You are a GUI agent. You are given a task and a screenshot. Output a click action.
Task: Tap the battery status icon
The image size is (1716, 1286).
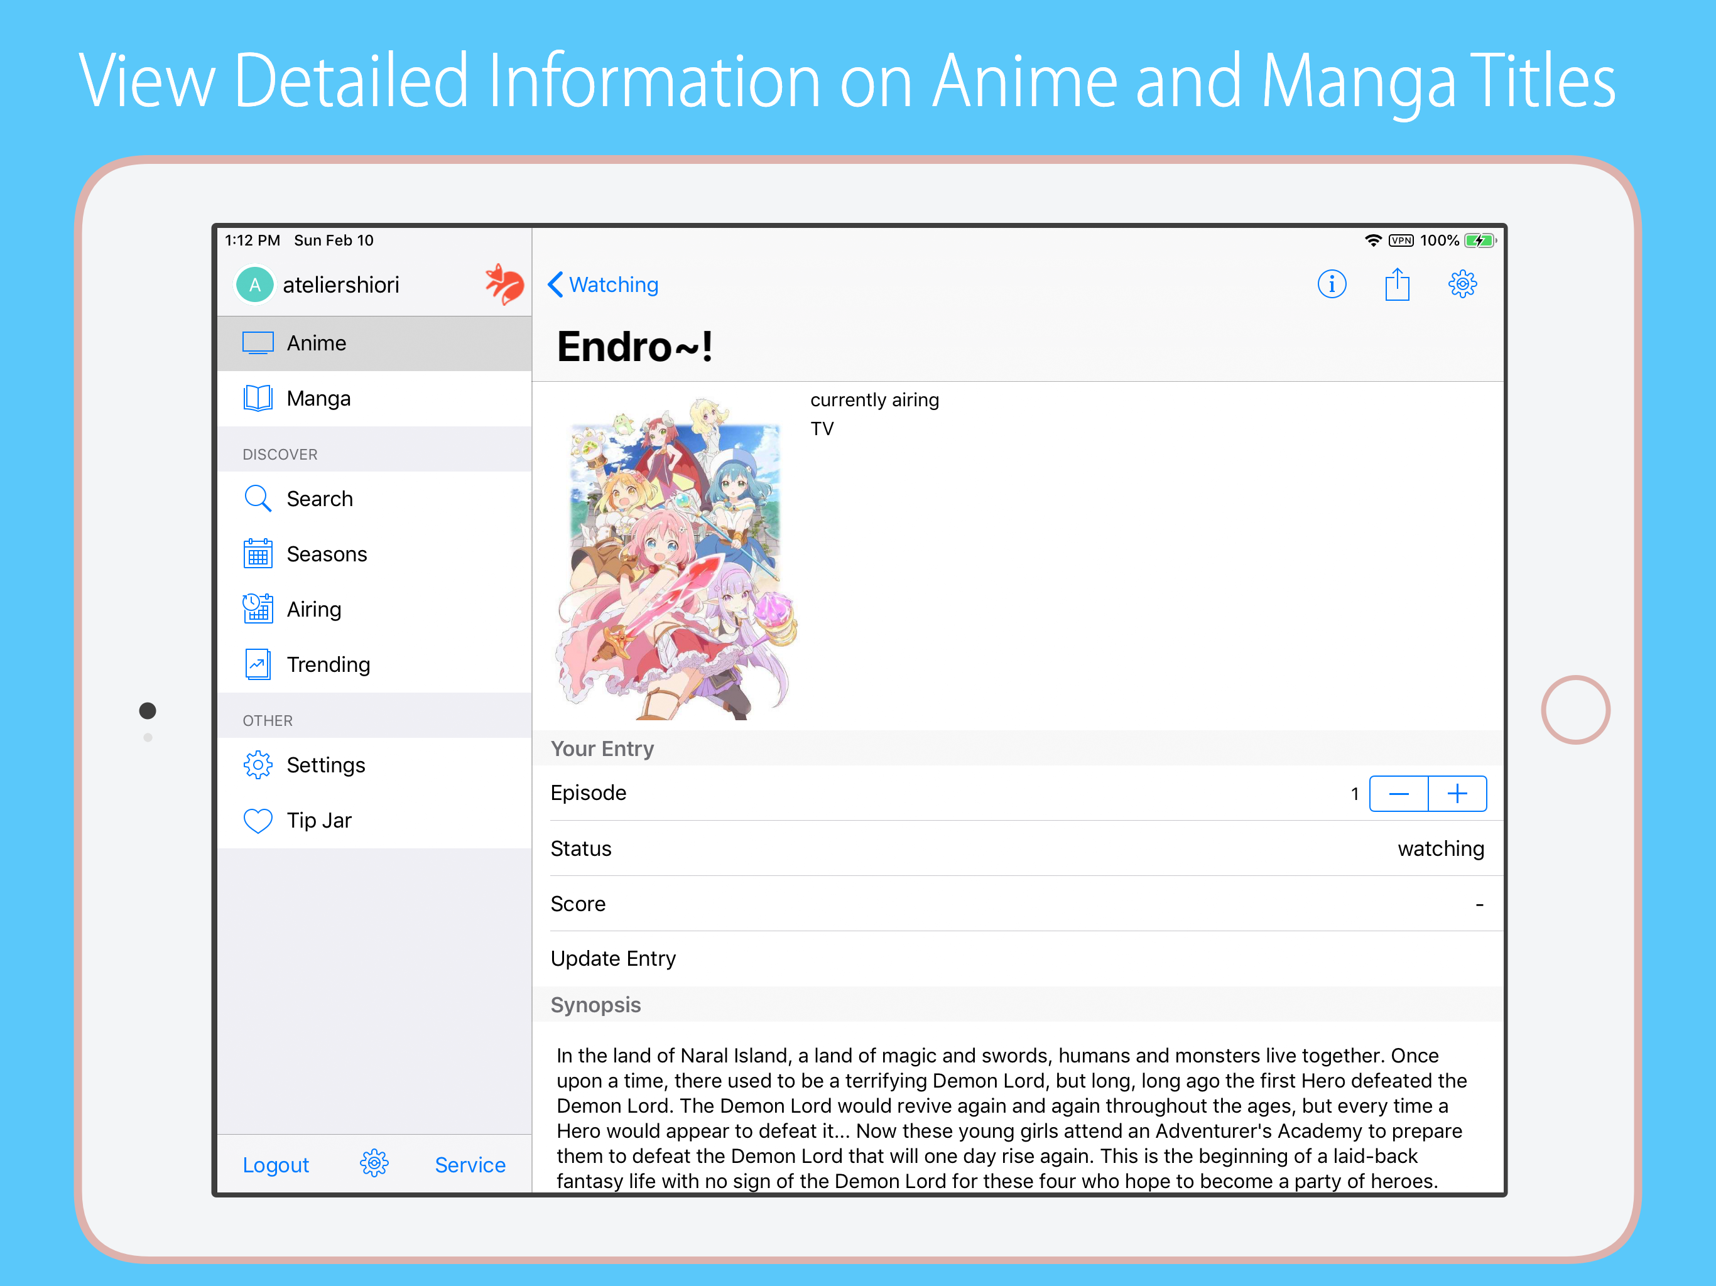pyautogui.click(x=1481, y=240)
